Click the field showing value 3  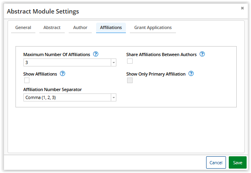coord(67,63)
